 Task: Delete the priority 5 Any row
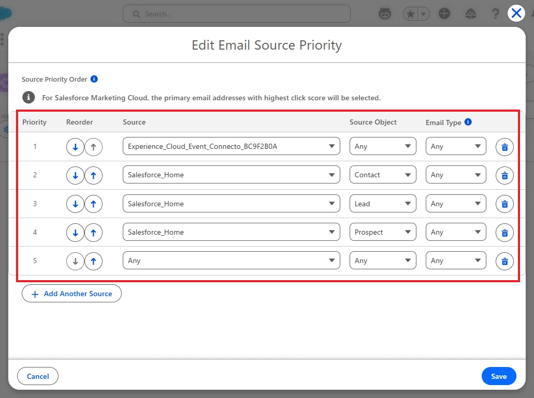click(504, 261)
